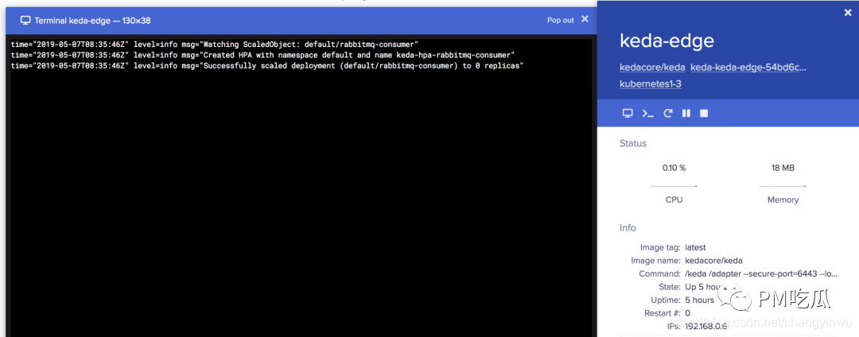Select the Restart # value 0
Viewport: 859px width, 337px height.
point(687,313)
